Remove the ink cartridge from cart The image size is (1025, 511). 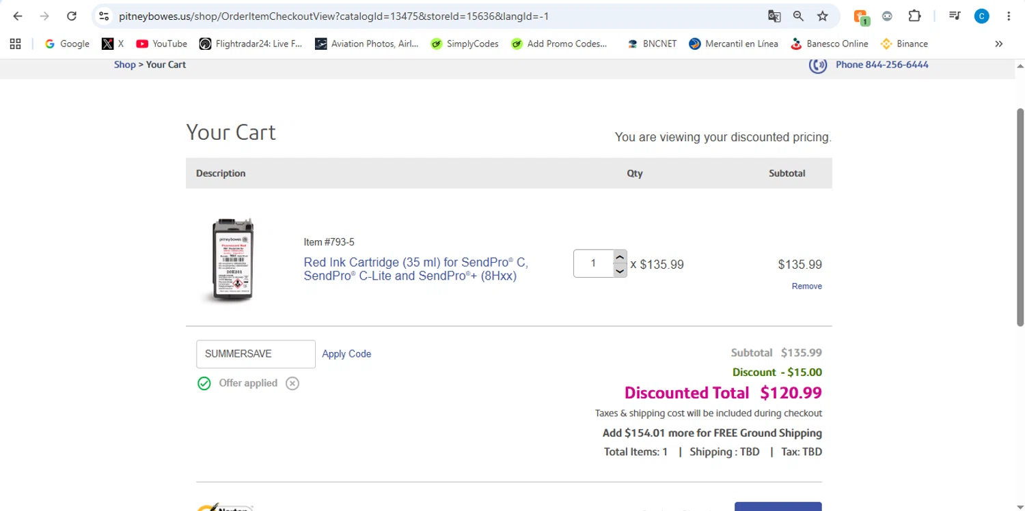click(x=806, y=287)
